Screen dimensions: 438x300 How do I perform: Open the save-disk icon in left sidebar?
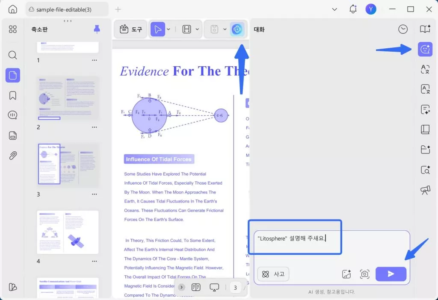(x=12, y=135)
